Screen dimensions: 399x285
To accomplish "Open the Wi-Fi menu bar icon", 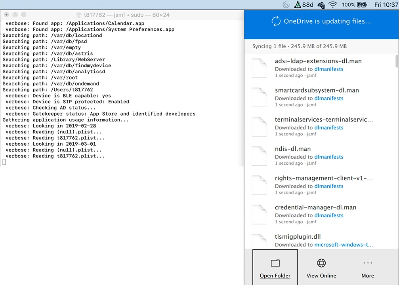I will (333, 5).
